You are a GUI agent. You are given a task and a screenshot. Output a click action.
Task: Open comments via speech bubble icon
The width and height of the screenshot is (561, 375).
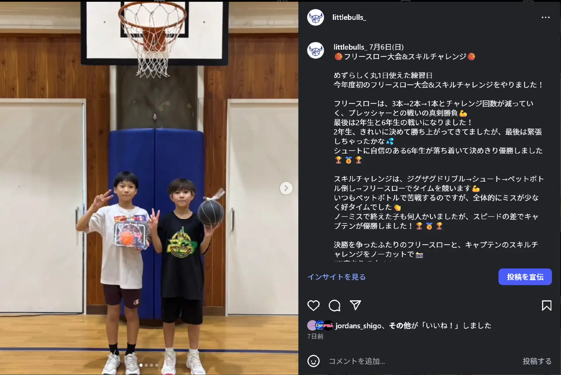pos(335,306)
